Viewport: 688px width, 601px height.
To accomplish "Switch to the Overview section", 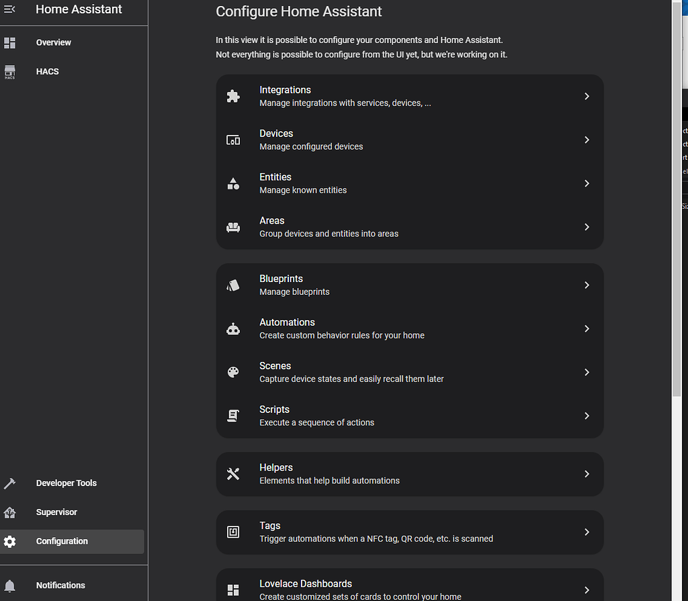I will (x=54, y=42).
